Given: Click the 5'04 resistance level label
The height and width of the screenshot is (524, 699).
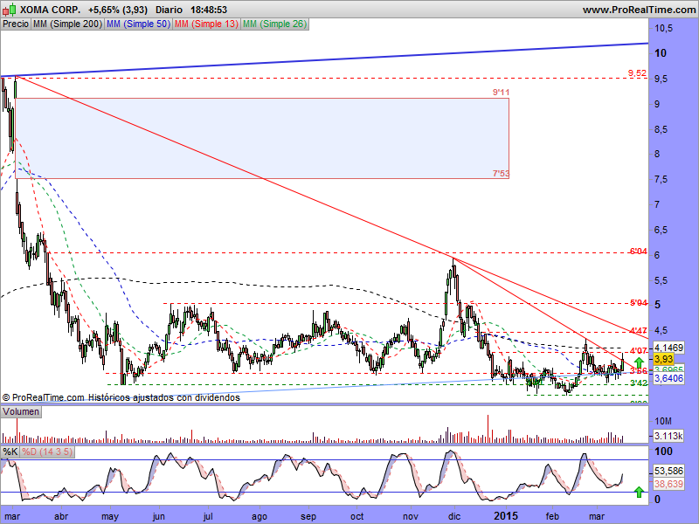Looking at the screenshot, I should [x=639, y=303].
